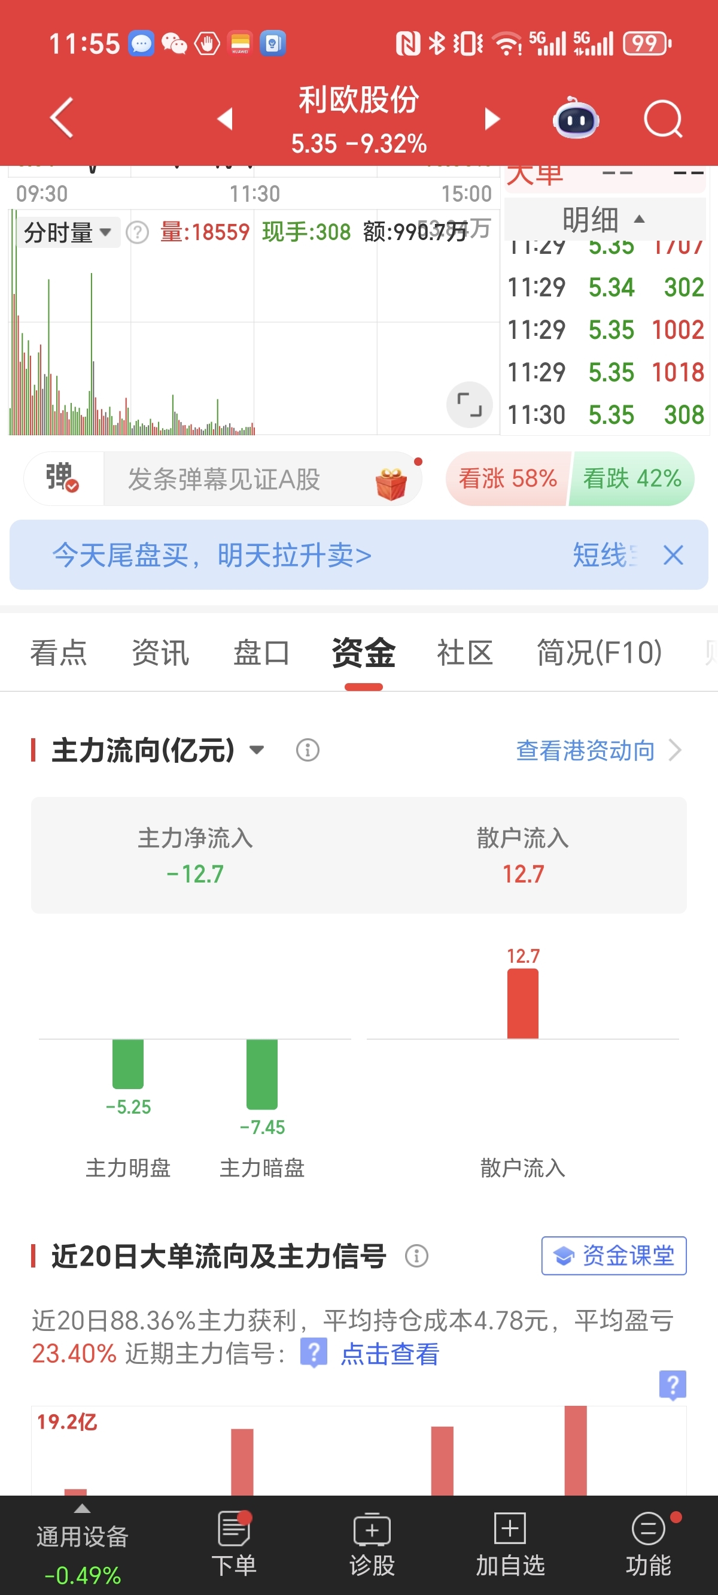Open the 分时量 indicator dropdown
Screen dimensions: 718x1595
[68, 233]
